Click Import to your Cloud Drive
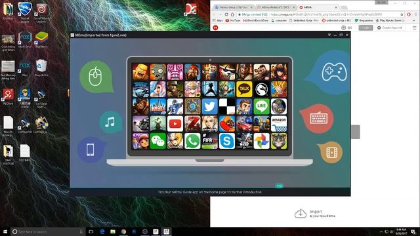This screenshot has height=236, width=420. pyautogui.click(x=315, y=213)
